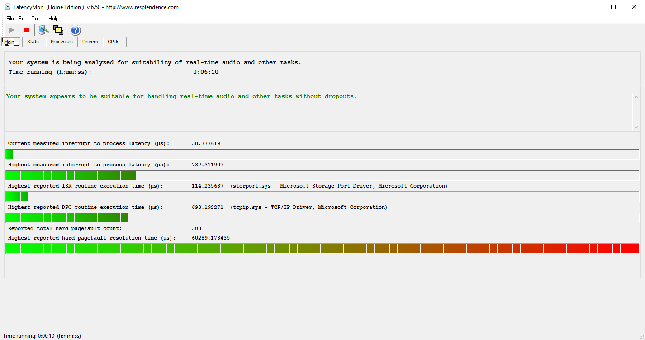
Task: Click the hard pagefault count value 380
Action: (197, 228)
